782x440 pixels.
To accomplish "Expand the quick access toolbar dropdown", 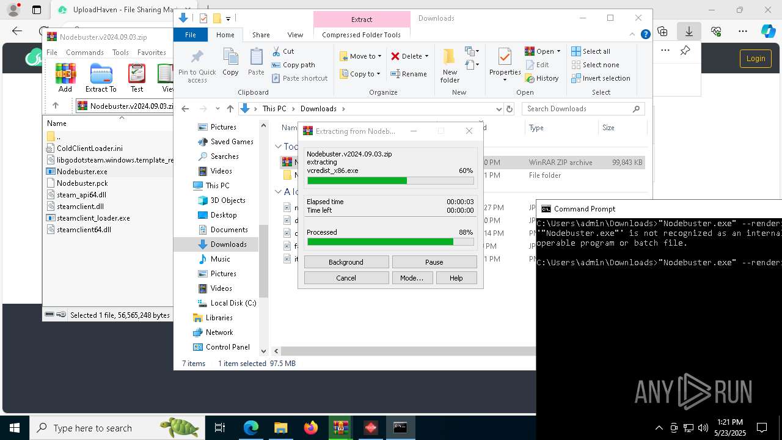I will coord(228,19).
